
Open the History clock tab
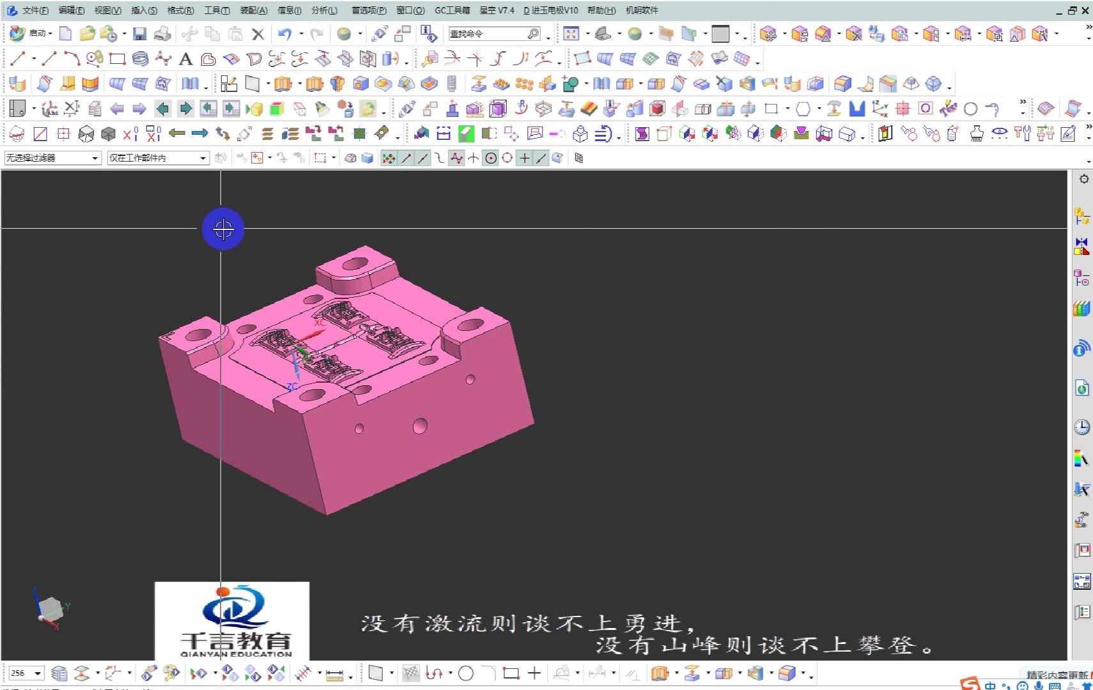[1081, 427]
